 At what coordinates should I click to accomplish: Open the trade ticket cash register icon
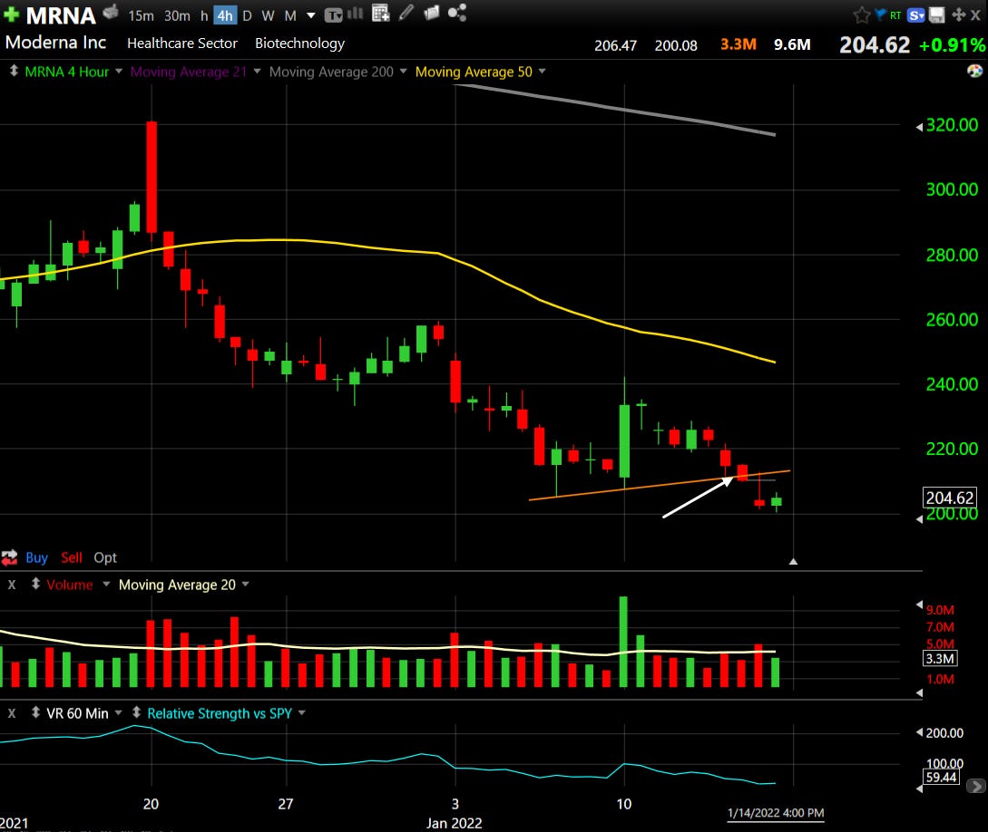[x=111, y=12]
